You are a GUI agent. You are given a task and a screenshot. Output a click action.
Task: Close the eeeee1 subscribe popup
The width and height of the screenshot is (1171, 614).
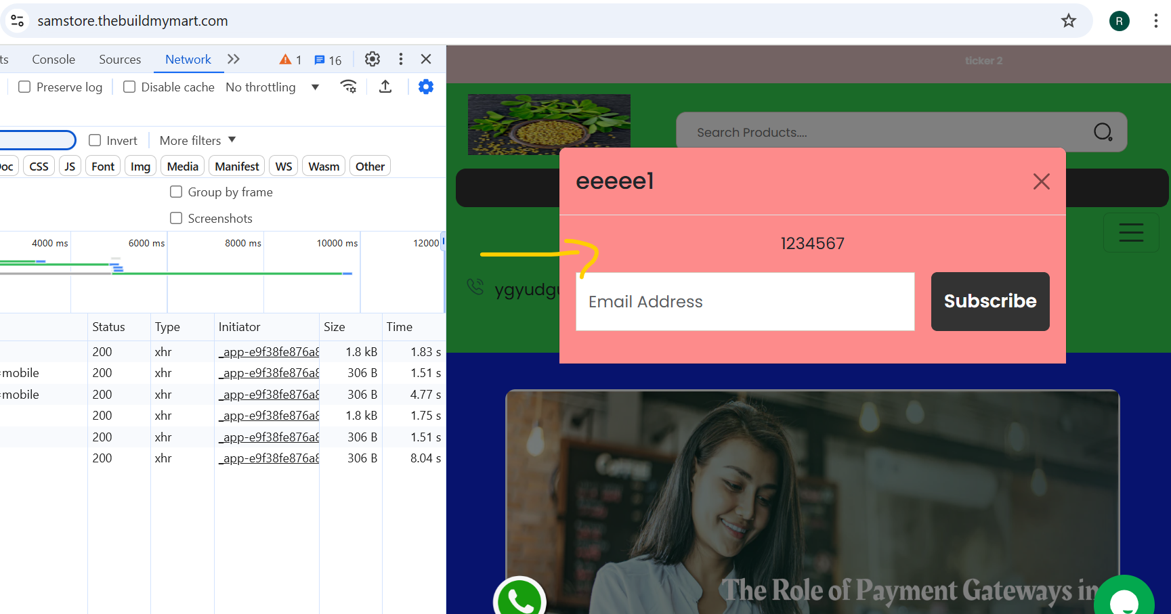click(x=1042, y=181)
